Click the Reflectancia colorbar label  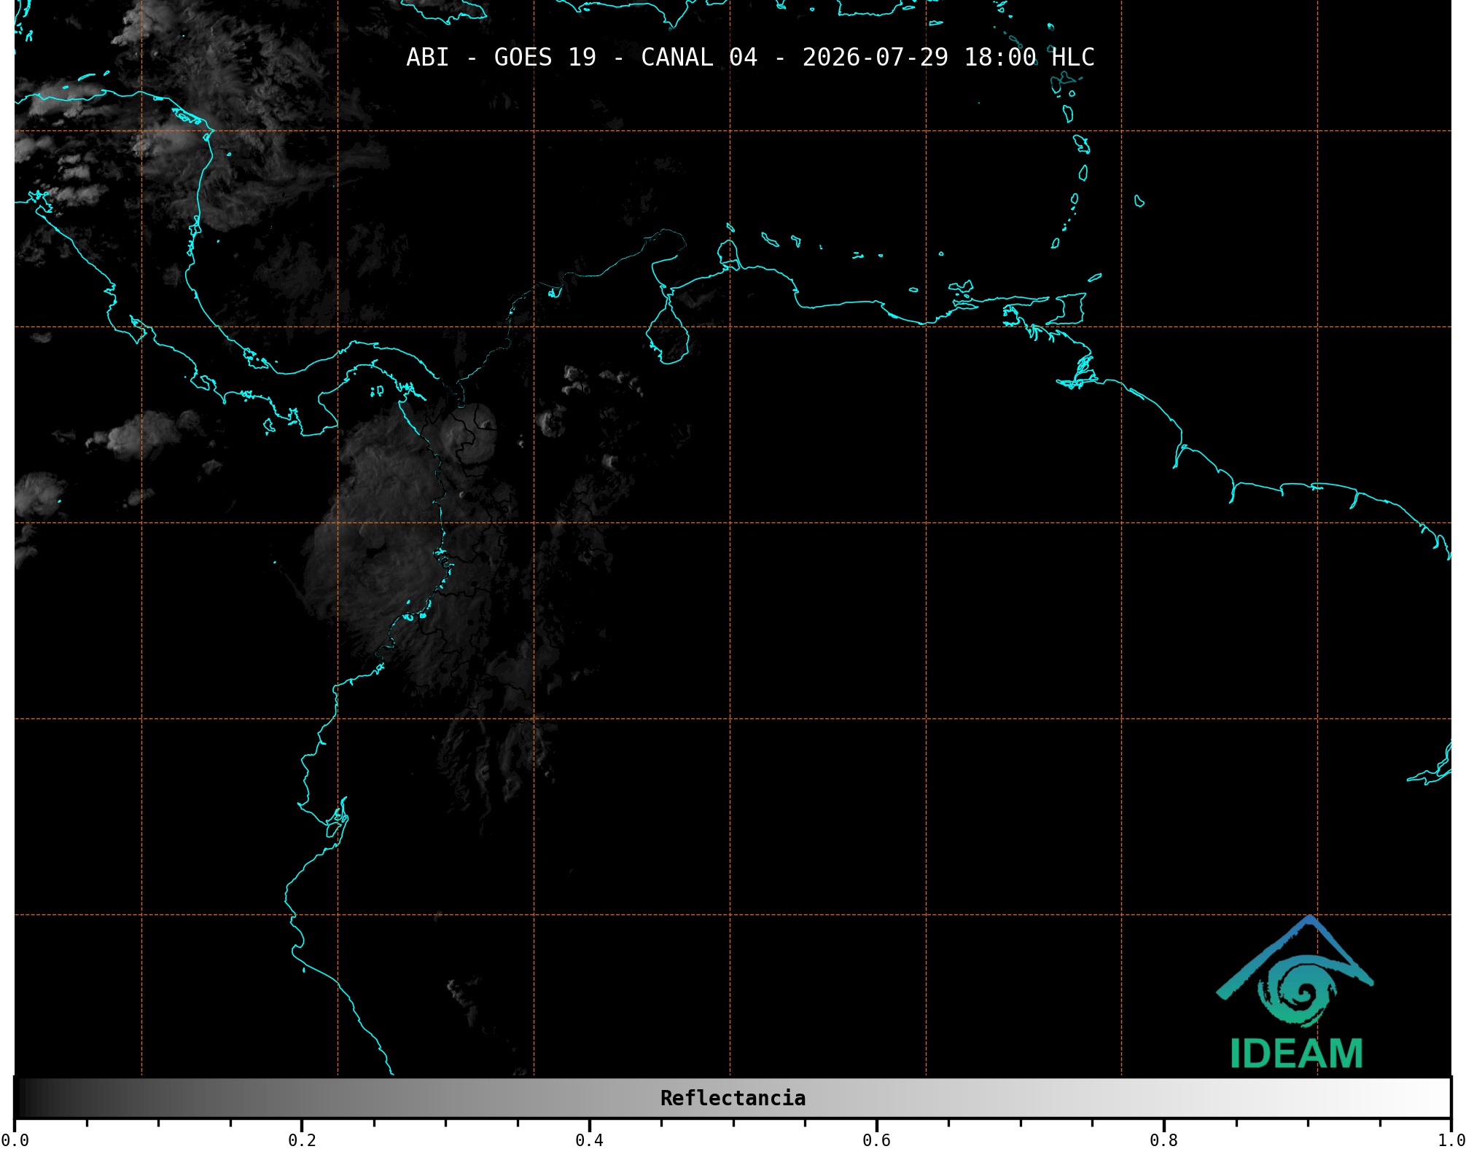pyautogui.click(x=733, y=1098)
